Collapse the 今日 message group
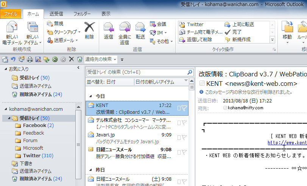Screen dimensions: 307x186 point(90,96)
